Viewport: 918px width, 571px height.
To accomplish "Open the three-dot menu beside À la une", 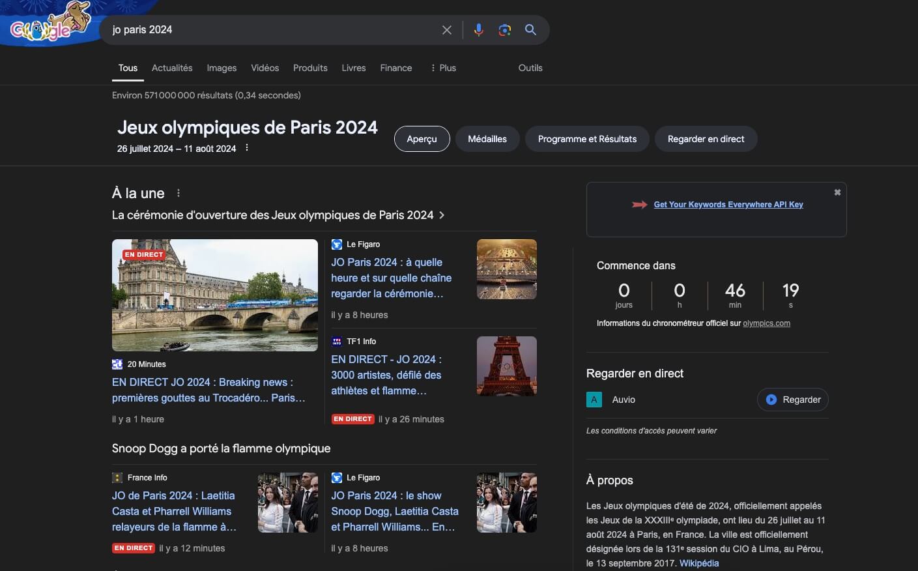I will click(x=179, y=193).
